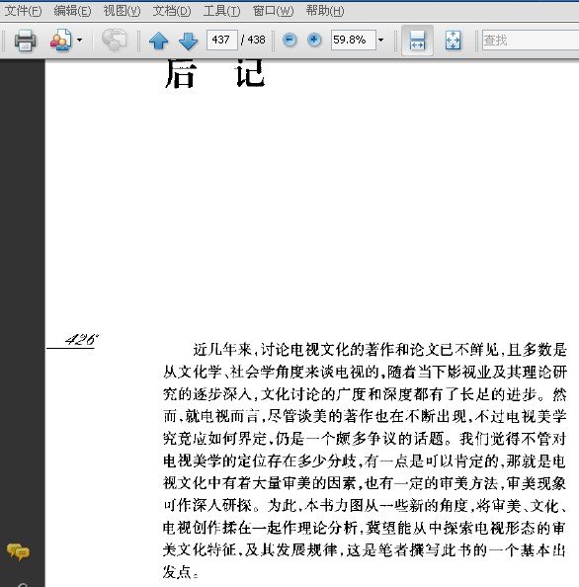Open the 窗口(W) menu

274,11
